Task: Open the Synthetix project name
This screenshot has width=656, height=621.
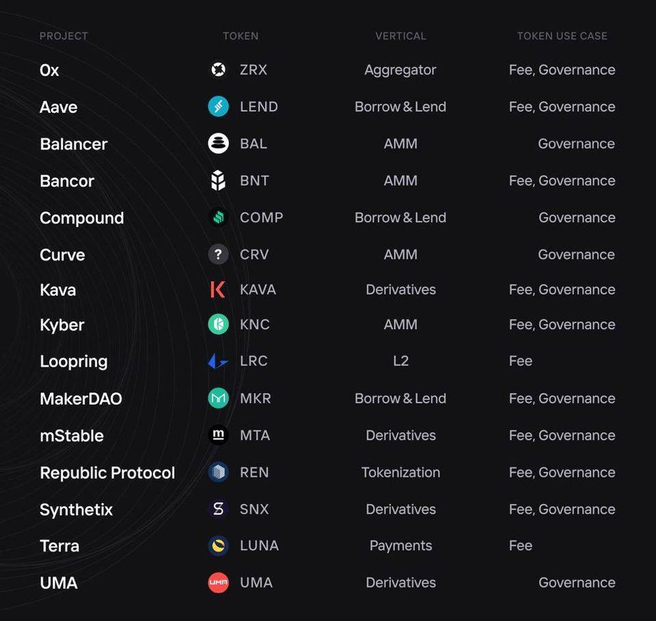Action: (76, 510)
